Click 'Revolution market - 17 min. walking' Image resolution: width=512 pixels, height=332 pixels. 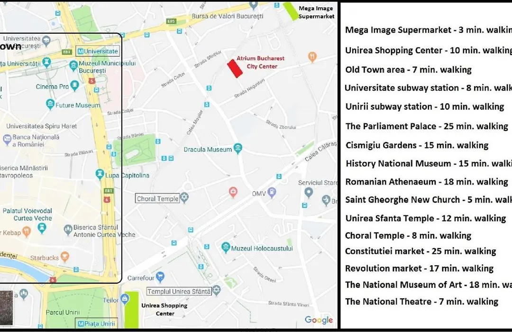(419, 268)
